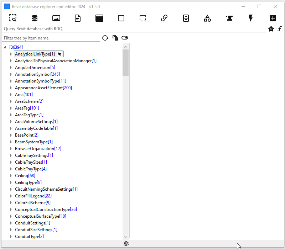The height and width of the screenshot is (249, 285).
Task: Expand the AngularDimension[5] node
Action: 11,68
